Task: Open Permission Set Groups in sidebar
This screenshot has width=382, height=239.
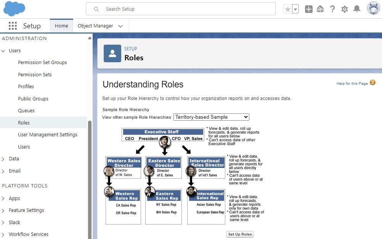Action: coord(42,63)
